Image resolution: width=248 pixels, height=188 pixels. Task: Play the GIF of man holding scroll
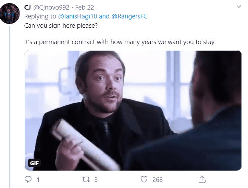tap(133, 110)
